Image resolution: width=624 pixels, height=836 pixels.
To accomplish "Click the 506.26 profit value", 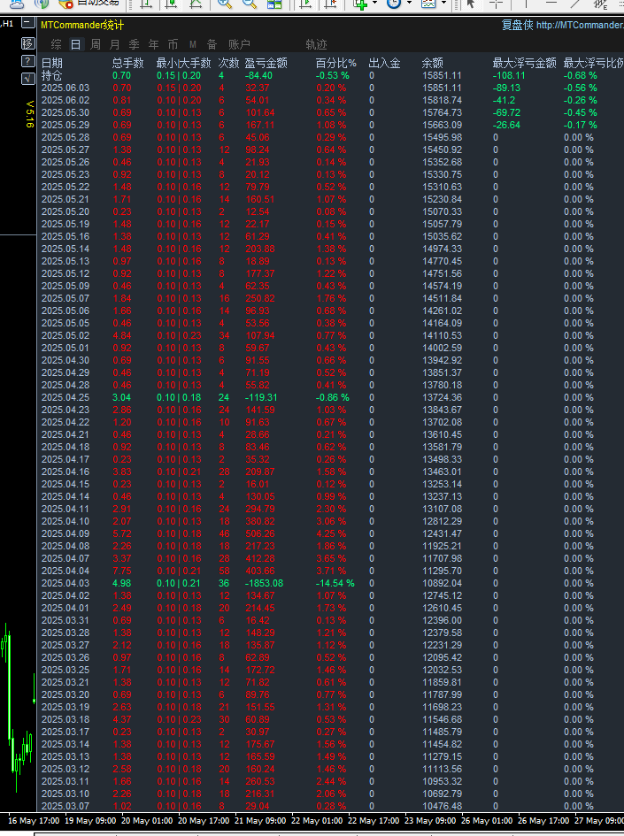I will click(x=260, y=533).
